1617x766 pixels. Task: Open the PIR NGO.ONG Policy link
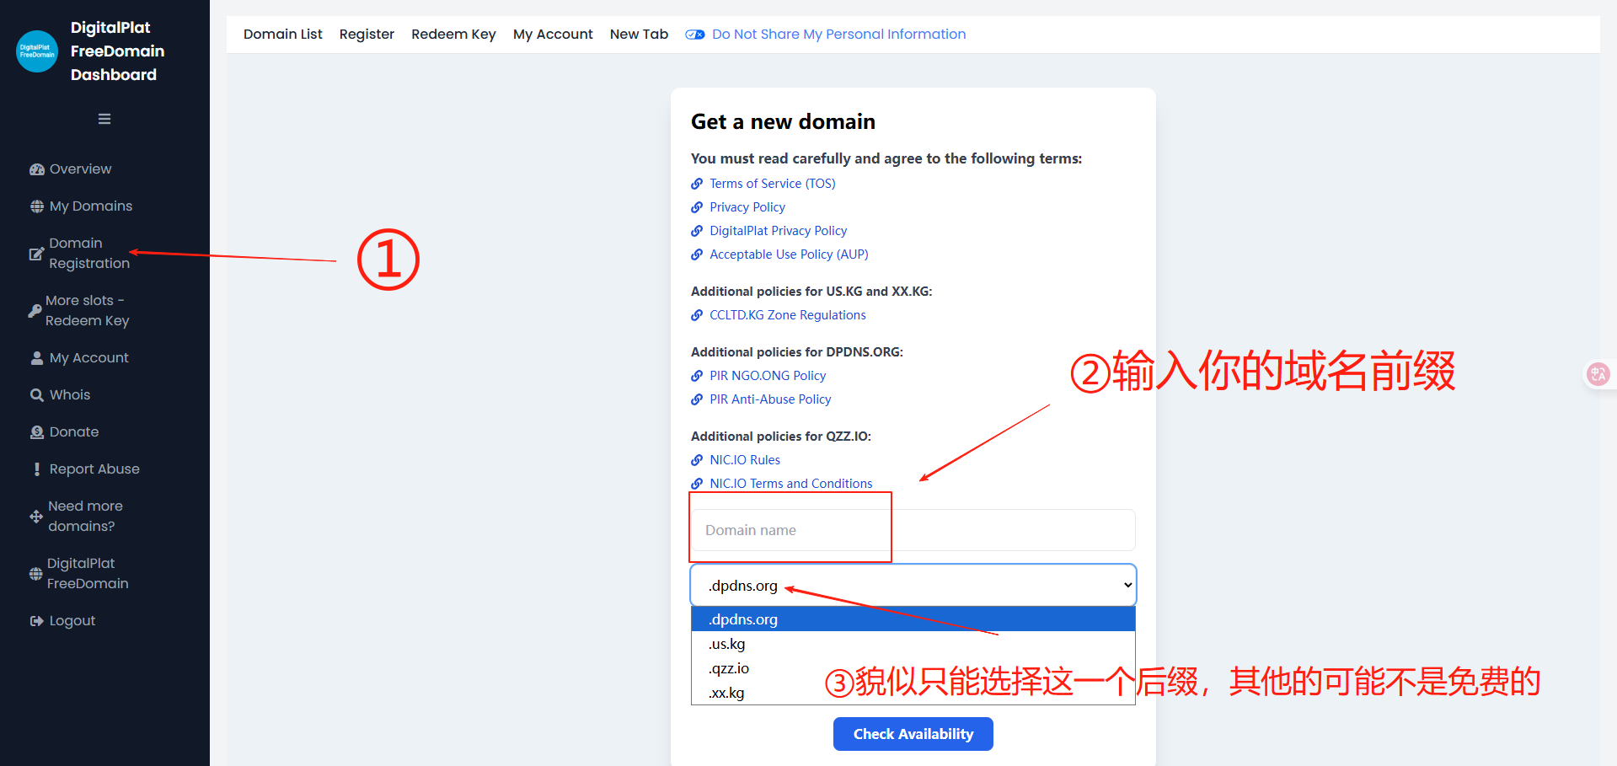[x=768, y=376]
